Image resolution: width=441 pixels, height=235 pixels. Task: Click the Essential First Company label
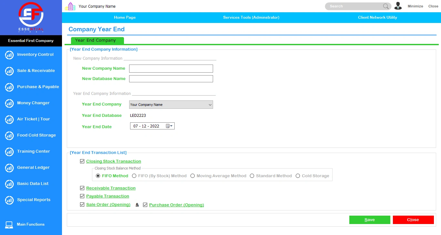(x=31, y=41)
